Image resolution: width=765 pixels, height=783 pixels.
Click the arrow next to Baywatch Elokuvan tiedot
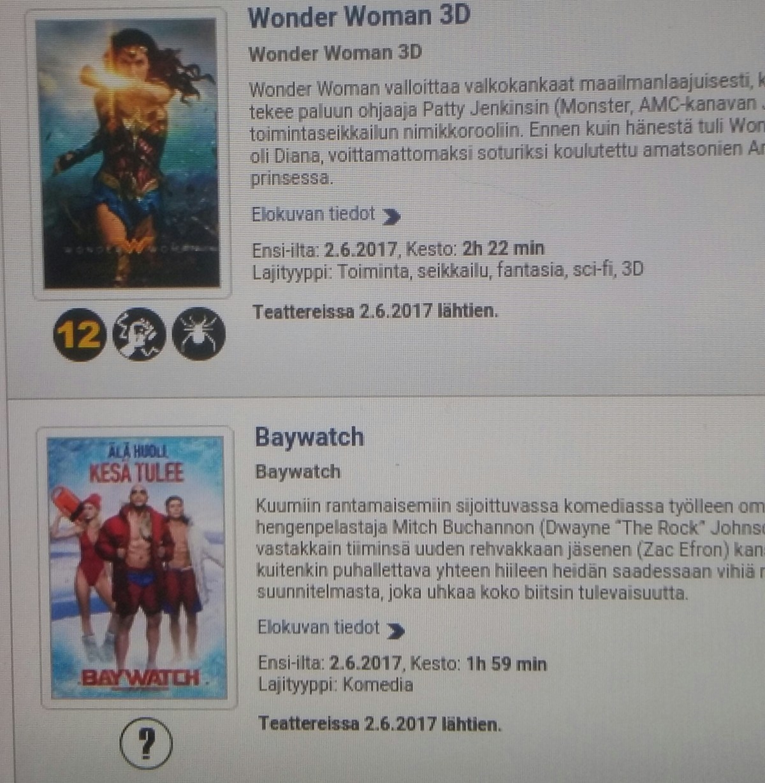(x=395, y=631)
